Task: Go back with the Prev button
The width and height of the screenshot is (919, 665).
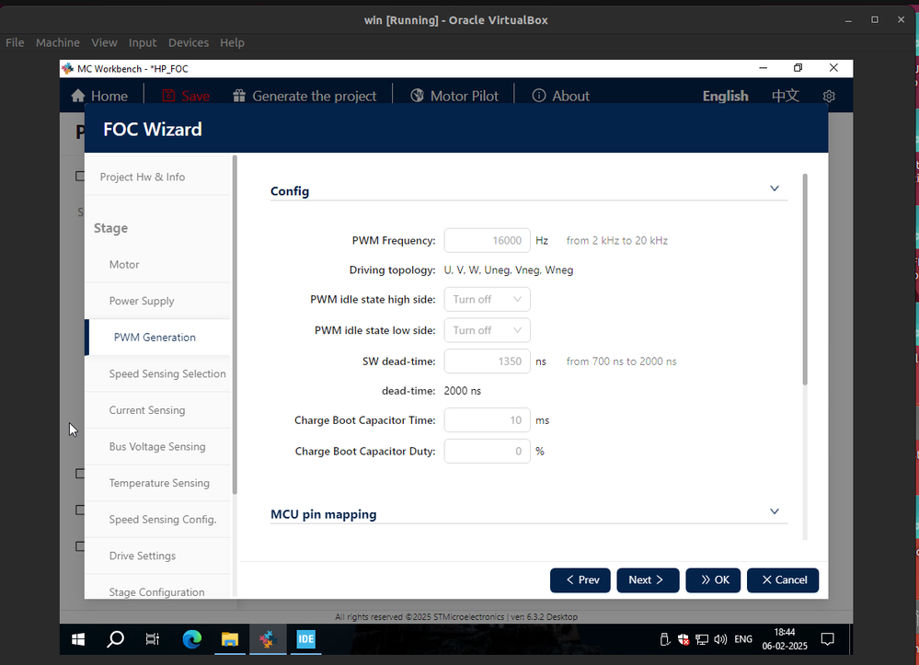Action: [x=580, y=580]
